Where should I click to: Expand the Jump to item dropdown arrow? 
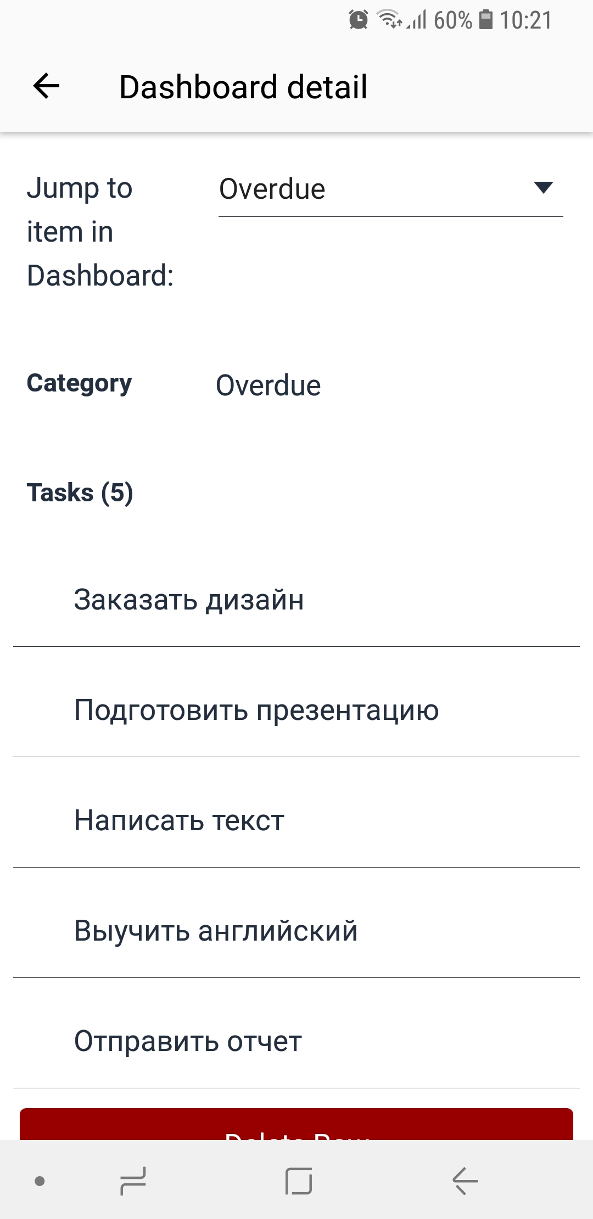pos(543,188)
